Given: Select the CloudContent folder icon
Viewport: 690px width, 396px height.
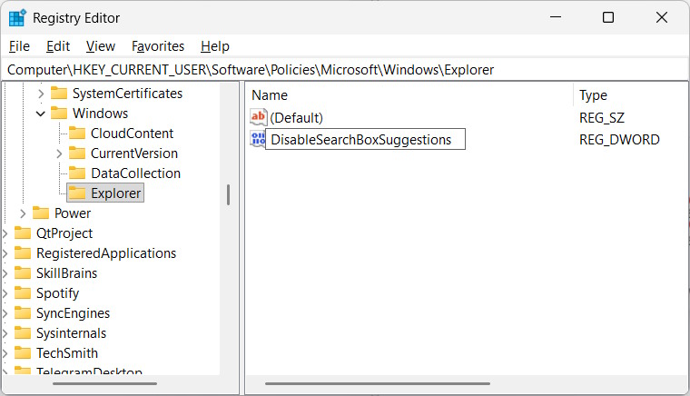Looking at the screenshot, I should pyautogui.click(x=77, y=134).
